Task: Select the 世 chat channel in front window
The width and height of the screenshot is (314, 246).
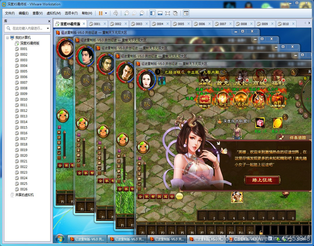Action: coord(172,197)
